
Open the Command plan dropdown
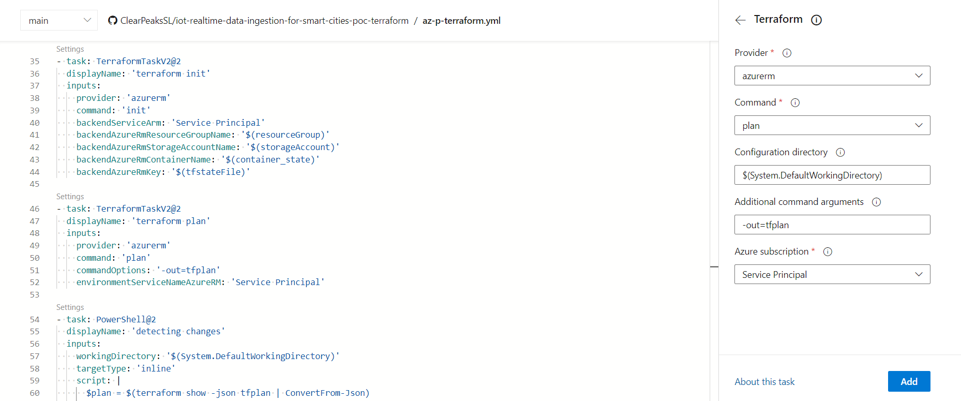832,125
